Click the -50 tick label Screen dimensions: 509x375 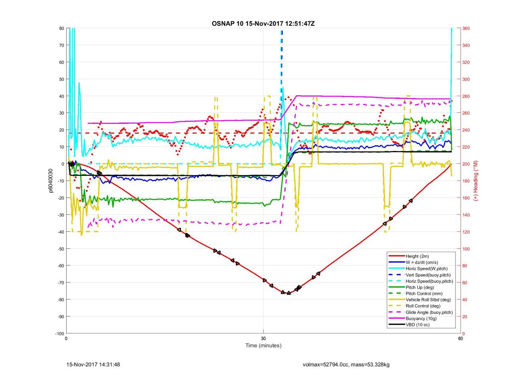coord(60,249)
